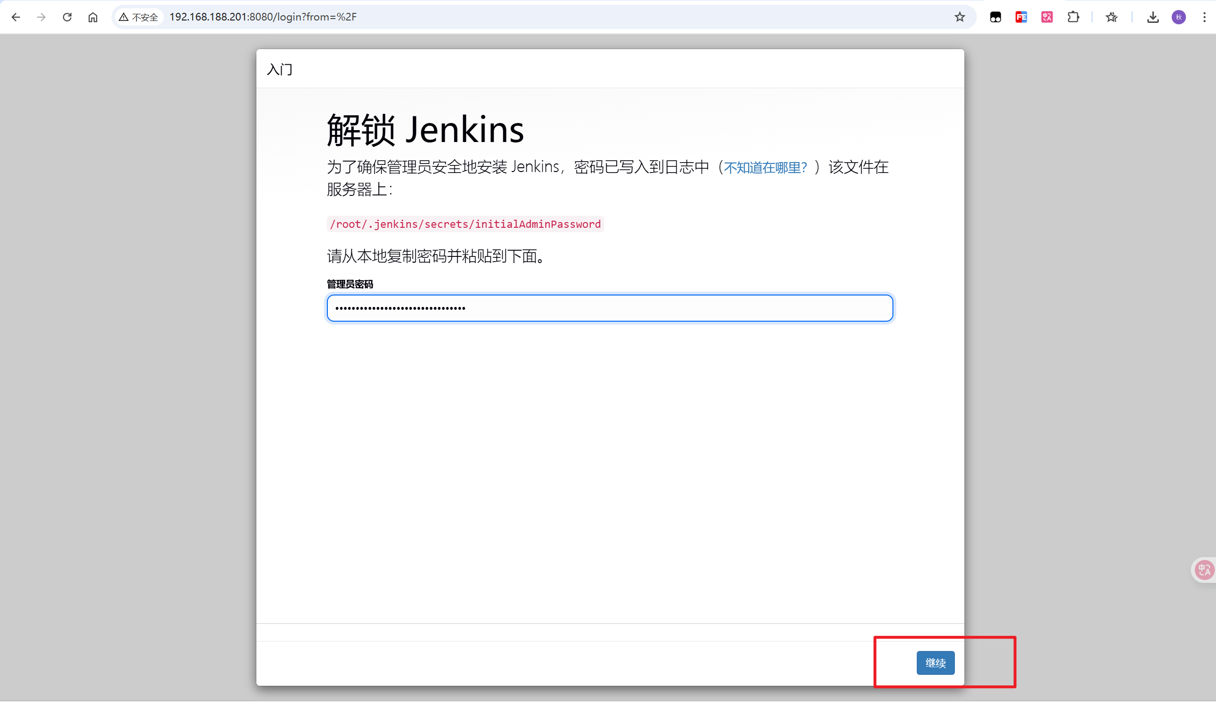Click the initialAdminPassword file path text
This screenshot has width=1216, height=702.
[x=465, y=224]
